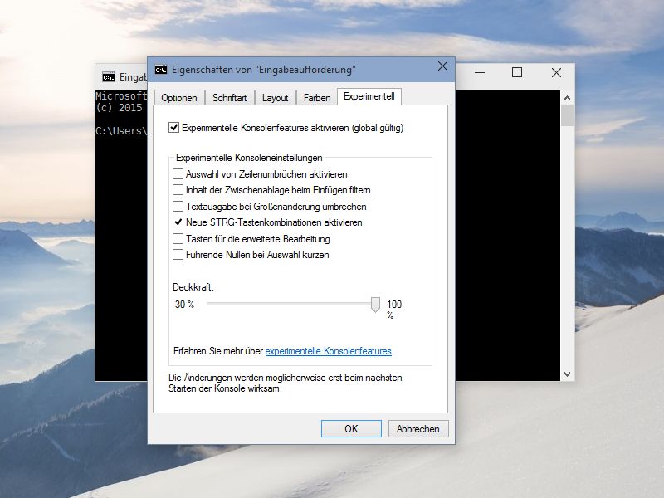Click the Deckkraft slider thumb
The image size is (664, 498).
(x=375, y=304)
